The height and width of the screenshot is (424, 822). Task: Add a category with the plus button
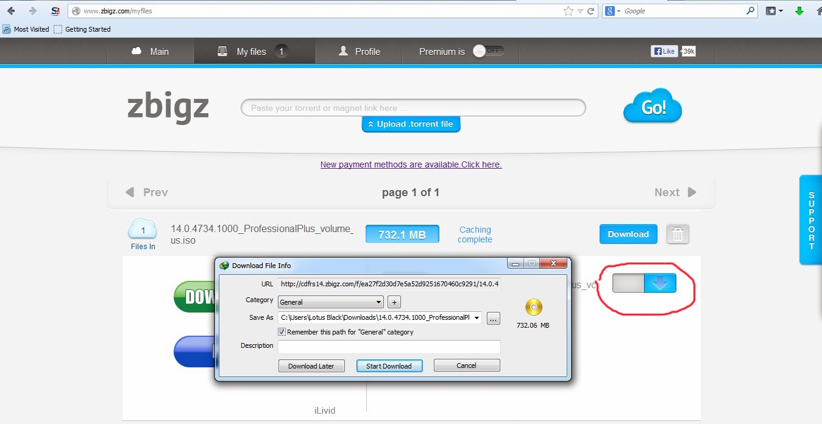point(394,302)
